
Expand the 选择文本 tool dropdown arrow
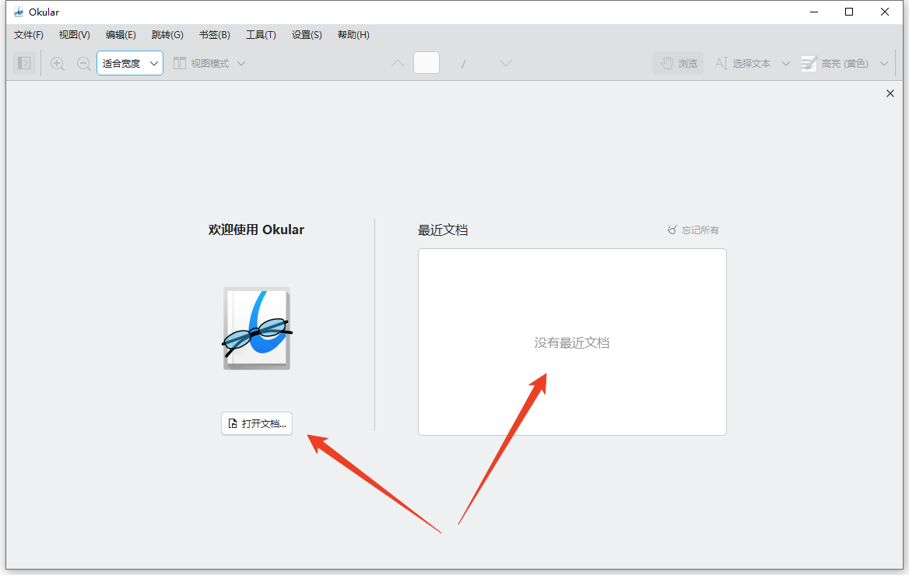[786, 64]
